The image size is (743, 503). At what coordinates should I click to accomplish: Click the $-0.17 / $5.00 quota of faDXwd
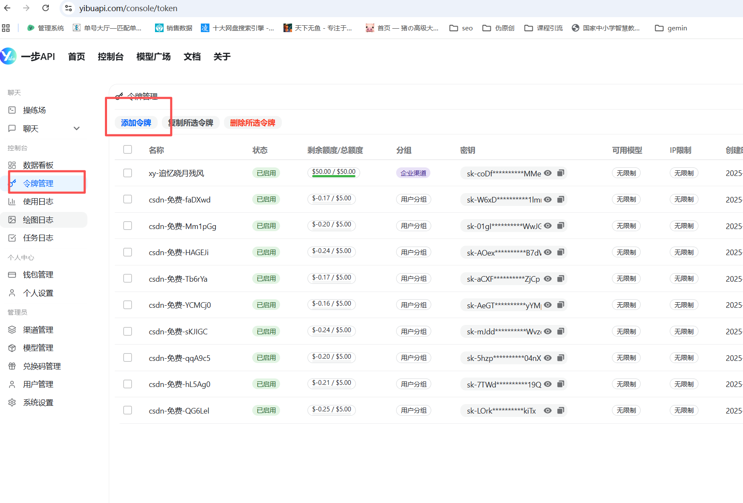click(x=331, y=199)
